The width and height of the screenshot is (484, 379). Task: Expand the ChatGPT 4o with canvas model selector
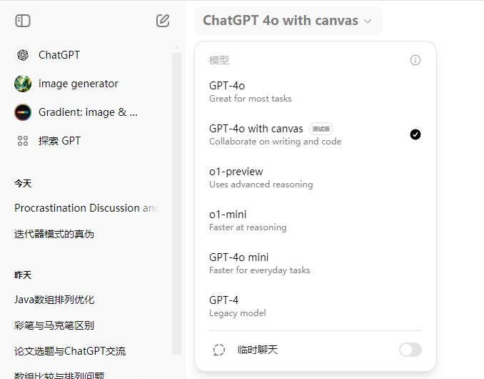(288, 21)
